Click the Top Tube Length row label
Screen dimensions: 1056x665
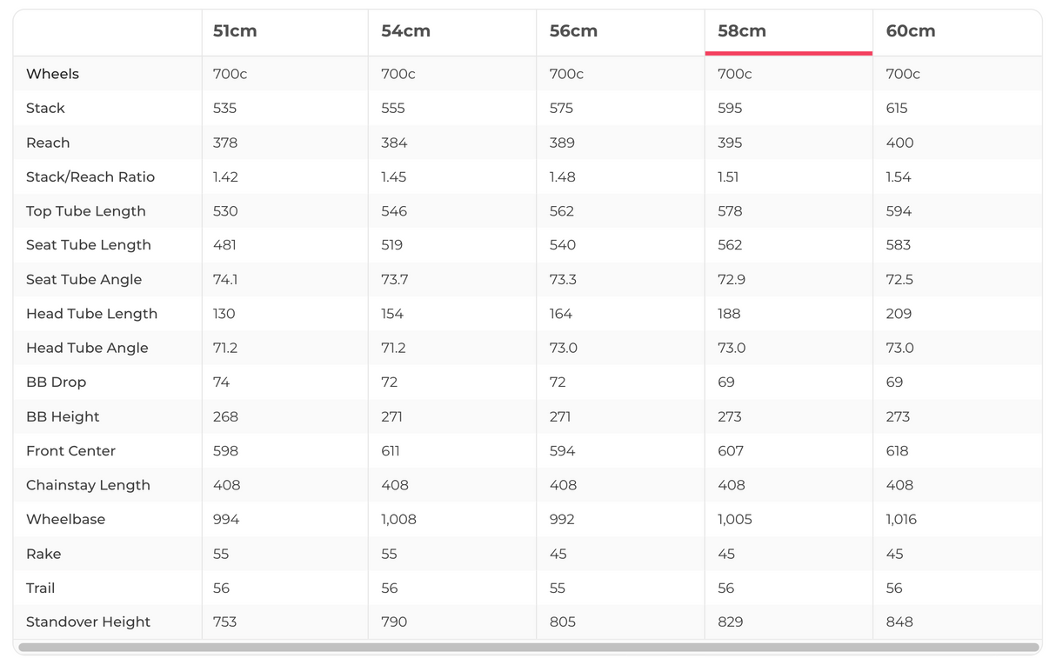click(86, 211)
